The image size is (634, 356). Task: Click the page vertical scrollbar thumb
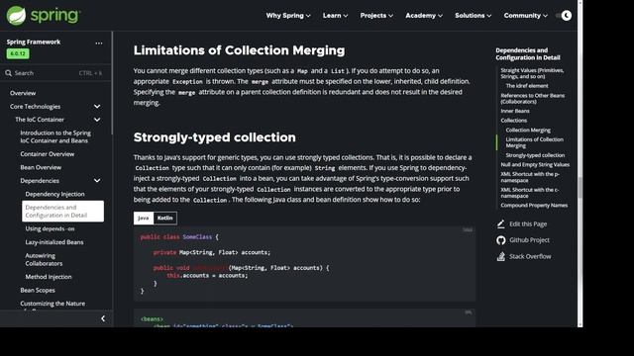point(581,188)
